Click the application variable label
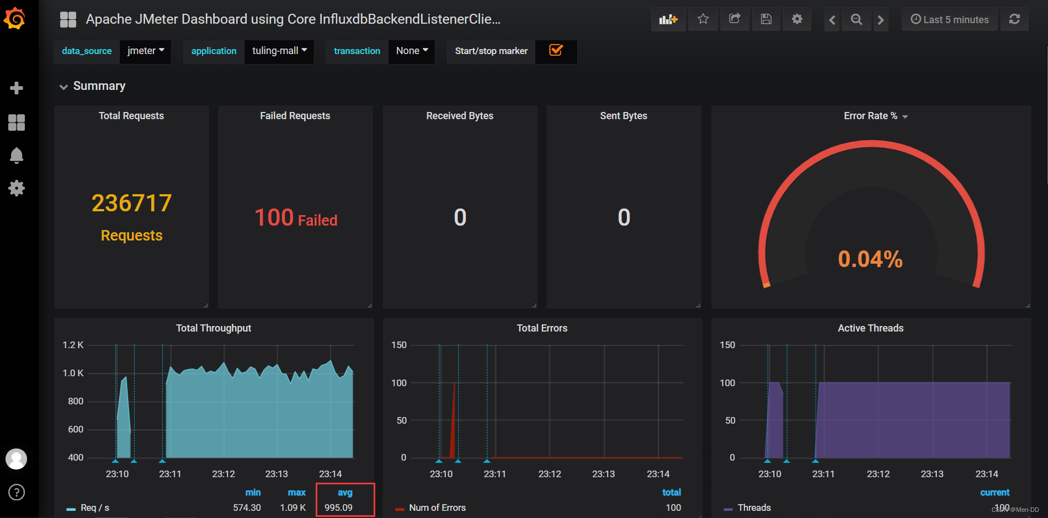The height and width of the screenshot is (518, 1048). click(214, 51)
